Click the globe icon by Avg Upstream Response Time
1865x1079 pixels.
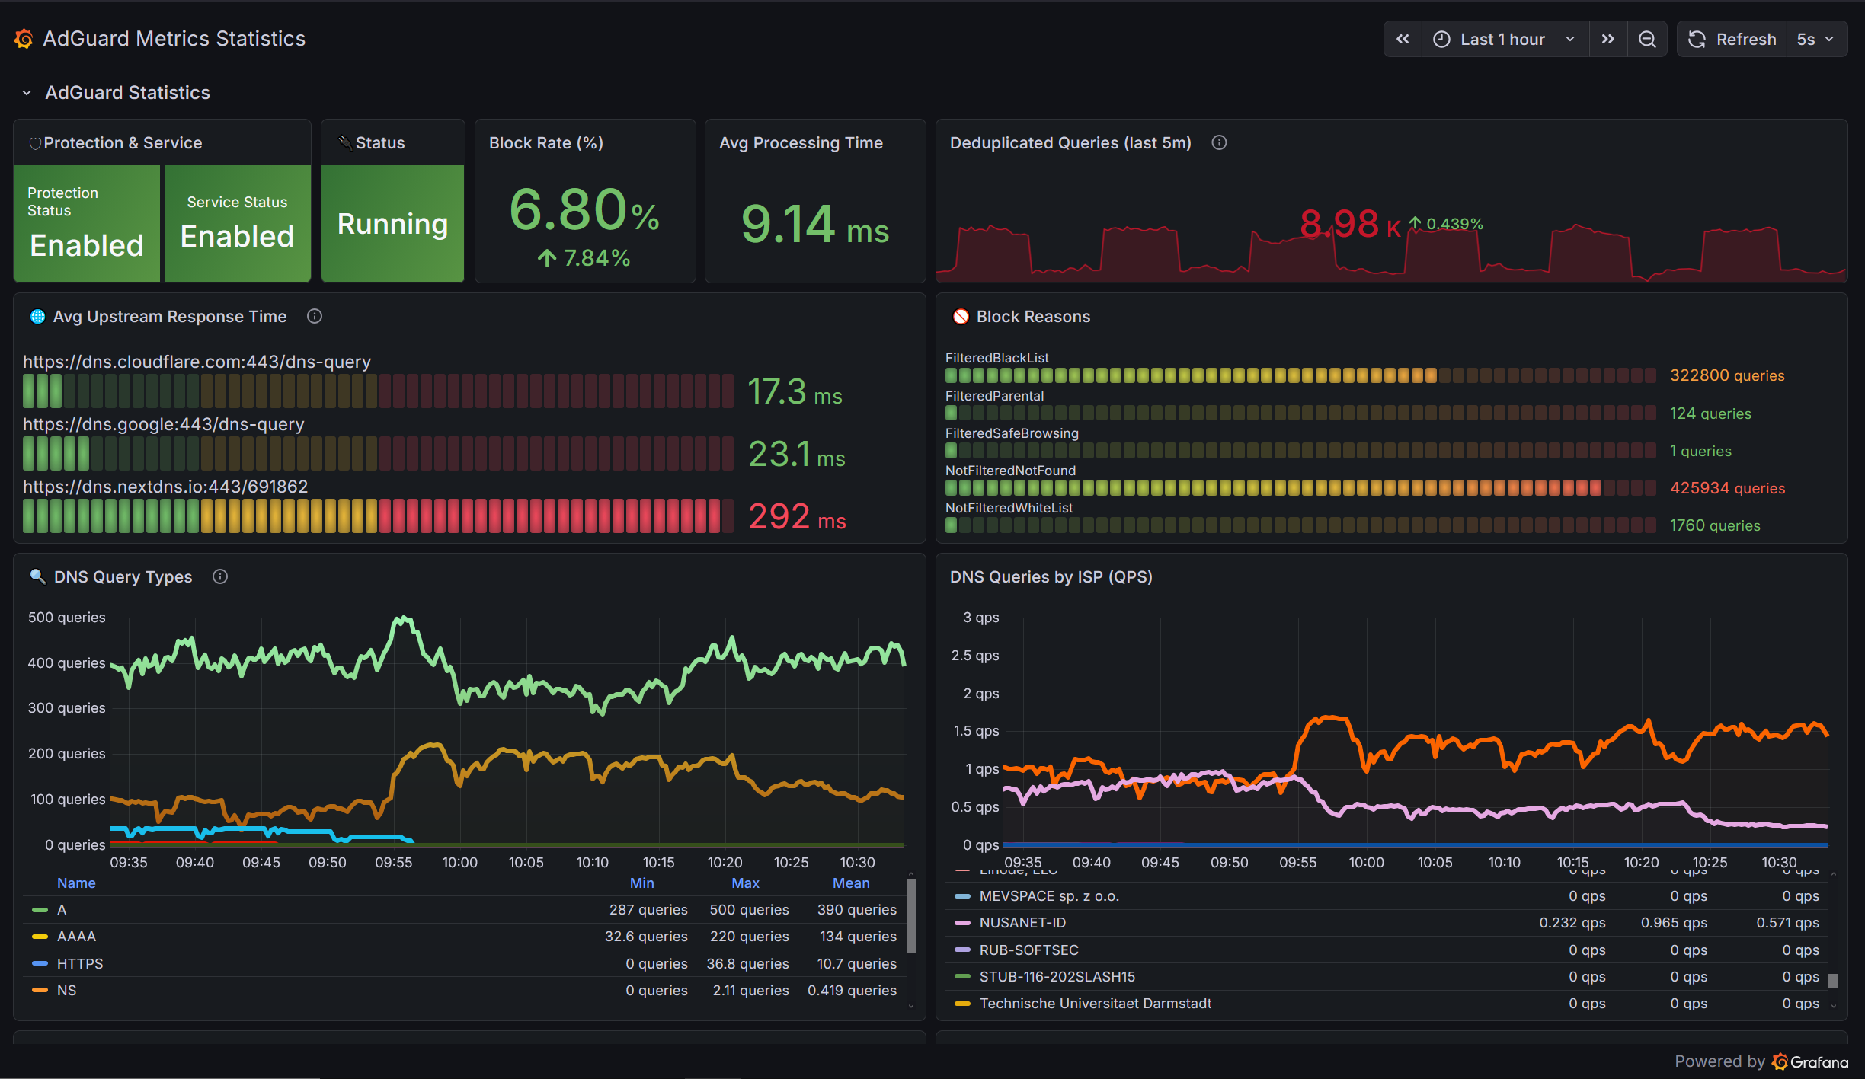[x=37, y=316]
